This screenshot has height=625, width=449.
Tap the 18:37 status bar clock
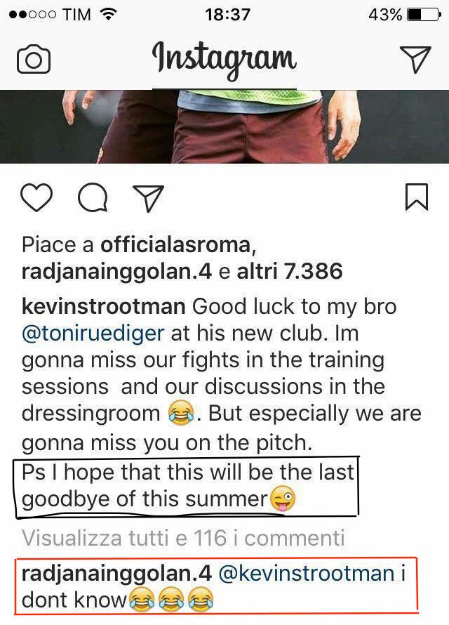click(x=227, y=15)
